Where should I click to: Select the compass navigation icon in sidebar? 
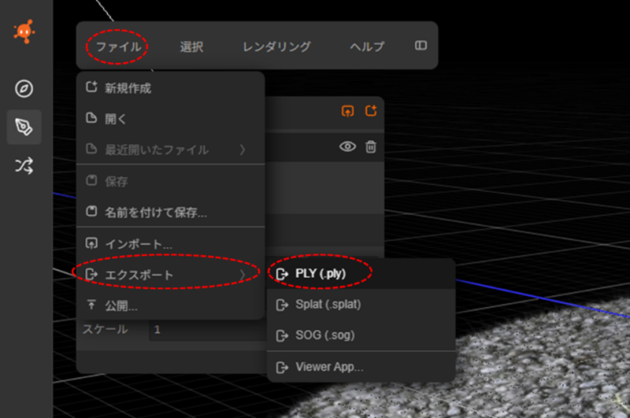(x=24, y=88)
